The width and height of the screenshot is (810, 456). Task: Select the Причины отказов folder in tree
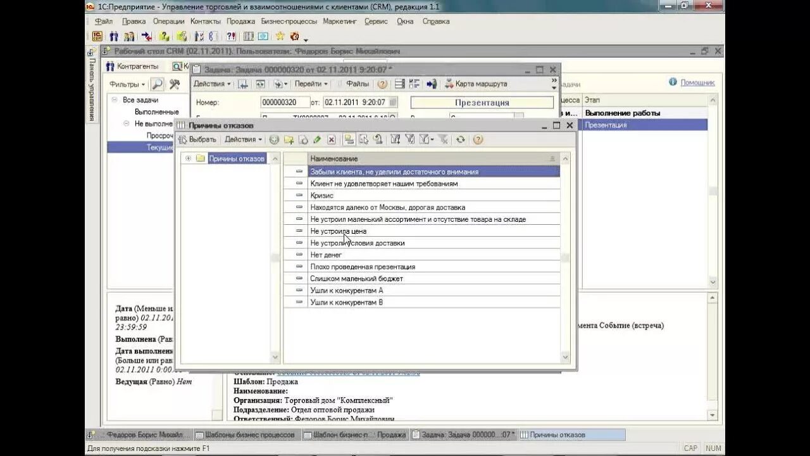point(237,158)
